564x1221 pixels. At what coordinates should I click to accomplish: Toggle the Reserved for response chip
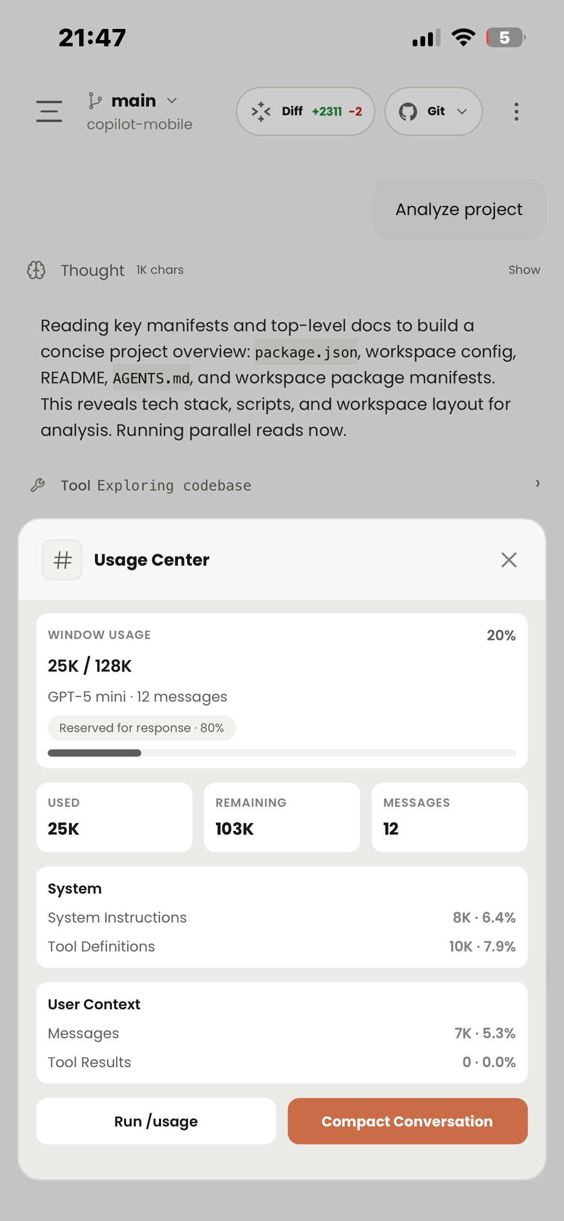141,728
